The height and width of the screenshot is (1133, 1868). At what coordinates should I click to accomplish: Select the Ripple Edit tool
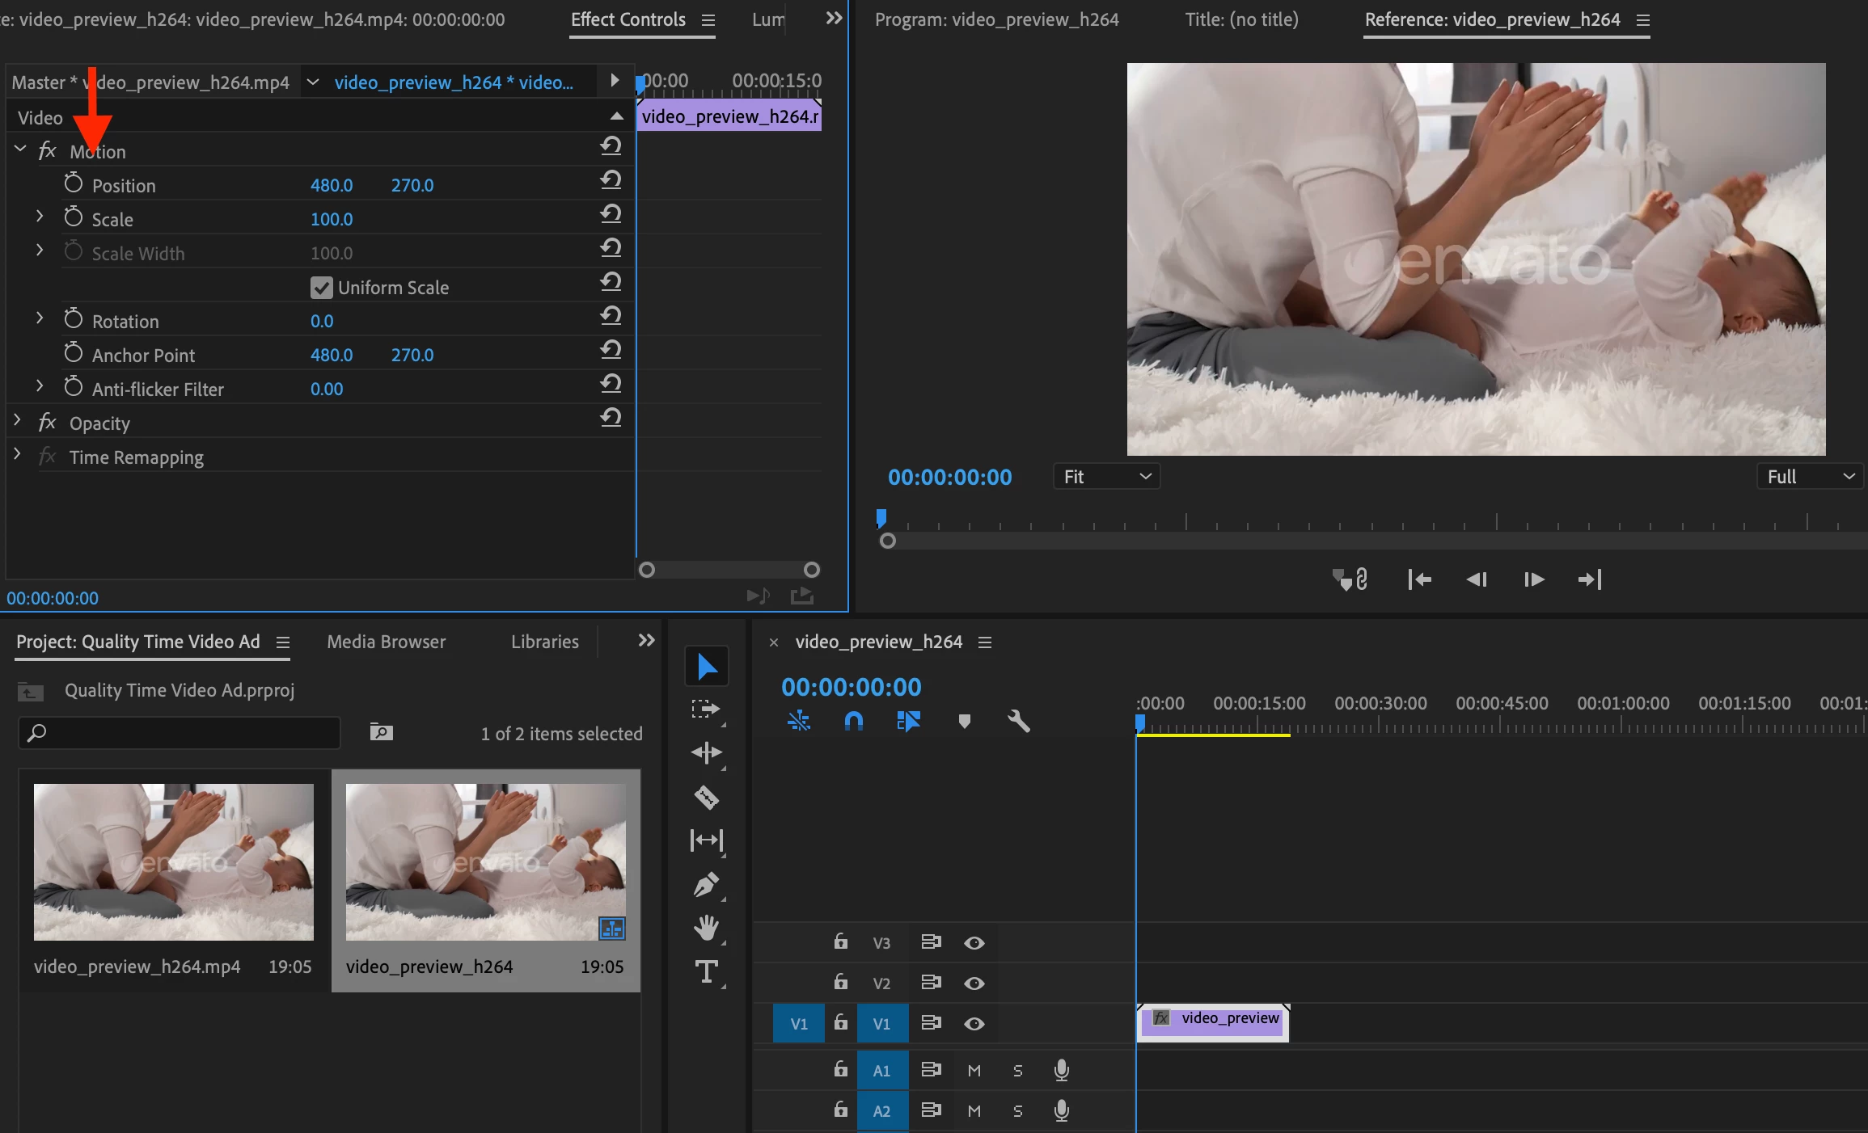(x=706, y=753)
